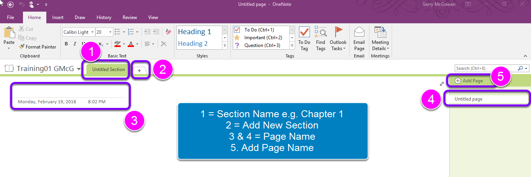Viewport: 531px width, 177px height.
Task: Click the Add Page button
Action: pos(469,81)
